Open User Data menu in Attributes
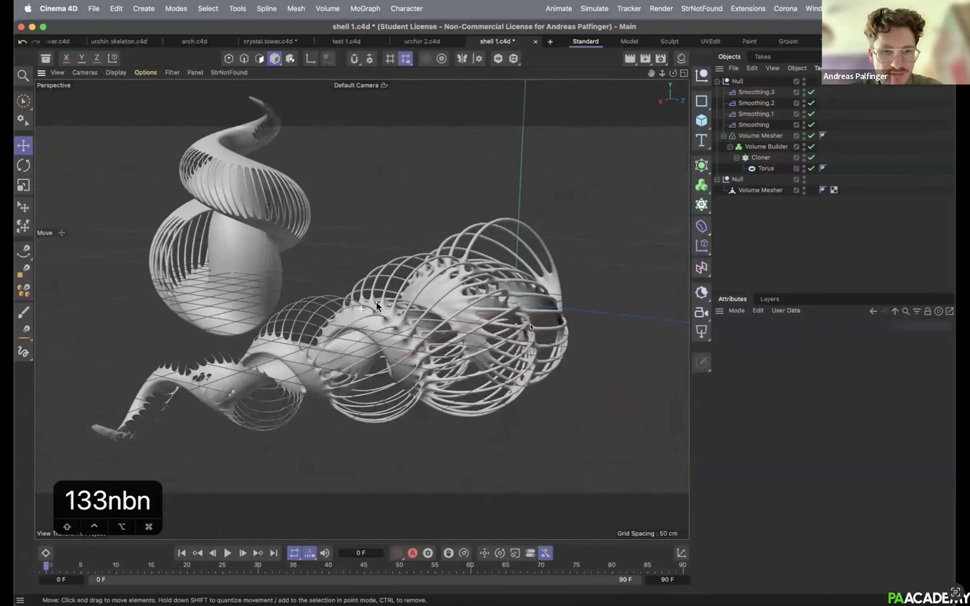This screenshot has width=970, height=606. [x=785, y=311]
